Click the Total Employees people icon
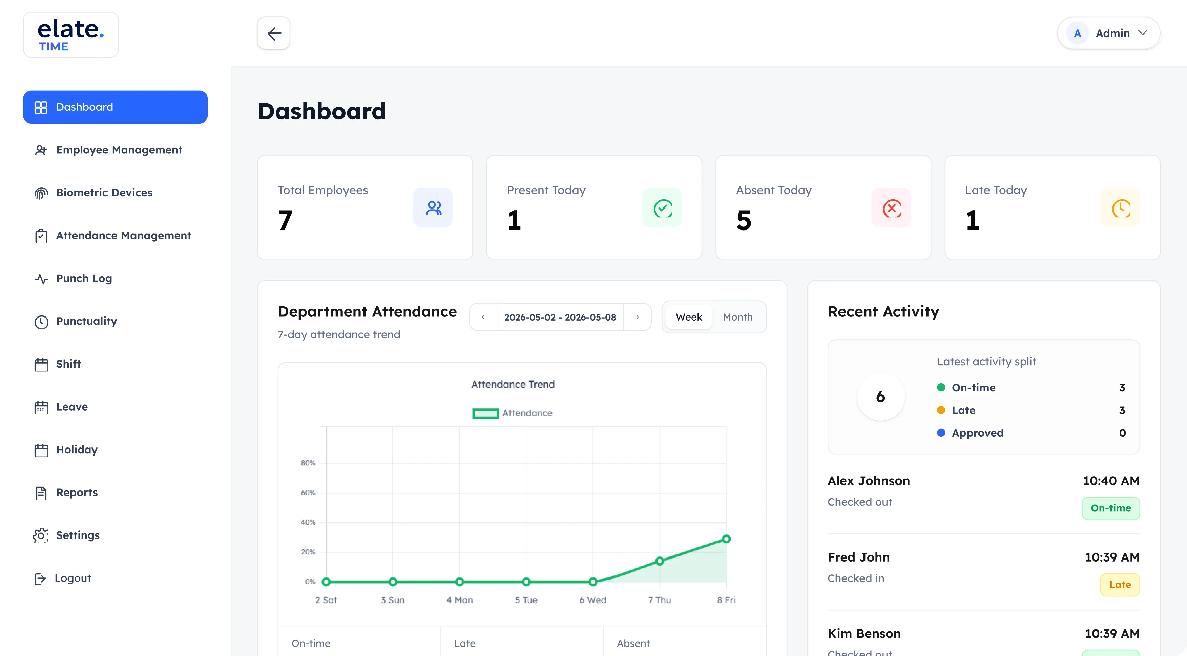 [x=433, y=207]
